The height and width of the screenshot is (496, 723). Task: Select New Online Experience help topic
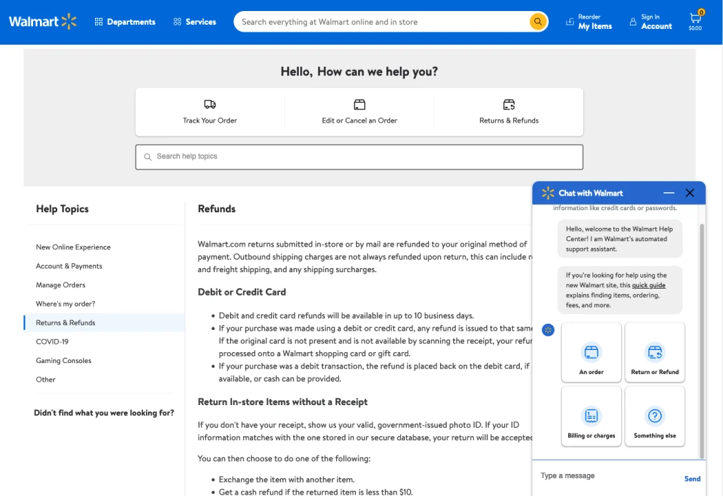pyautogui.click(x=73, y=247)
